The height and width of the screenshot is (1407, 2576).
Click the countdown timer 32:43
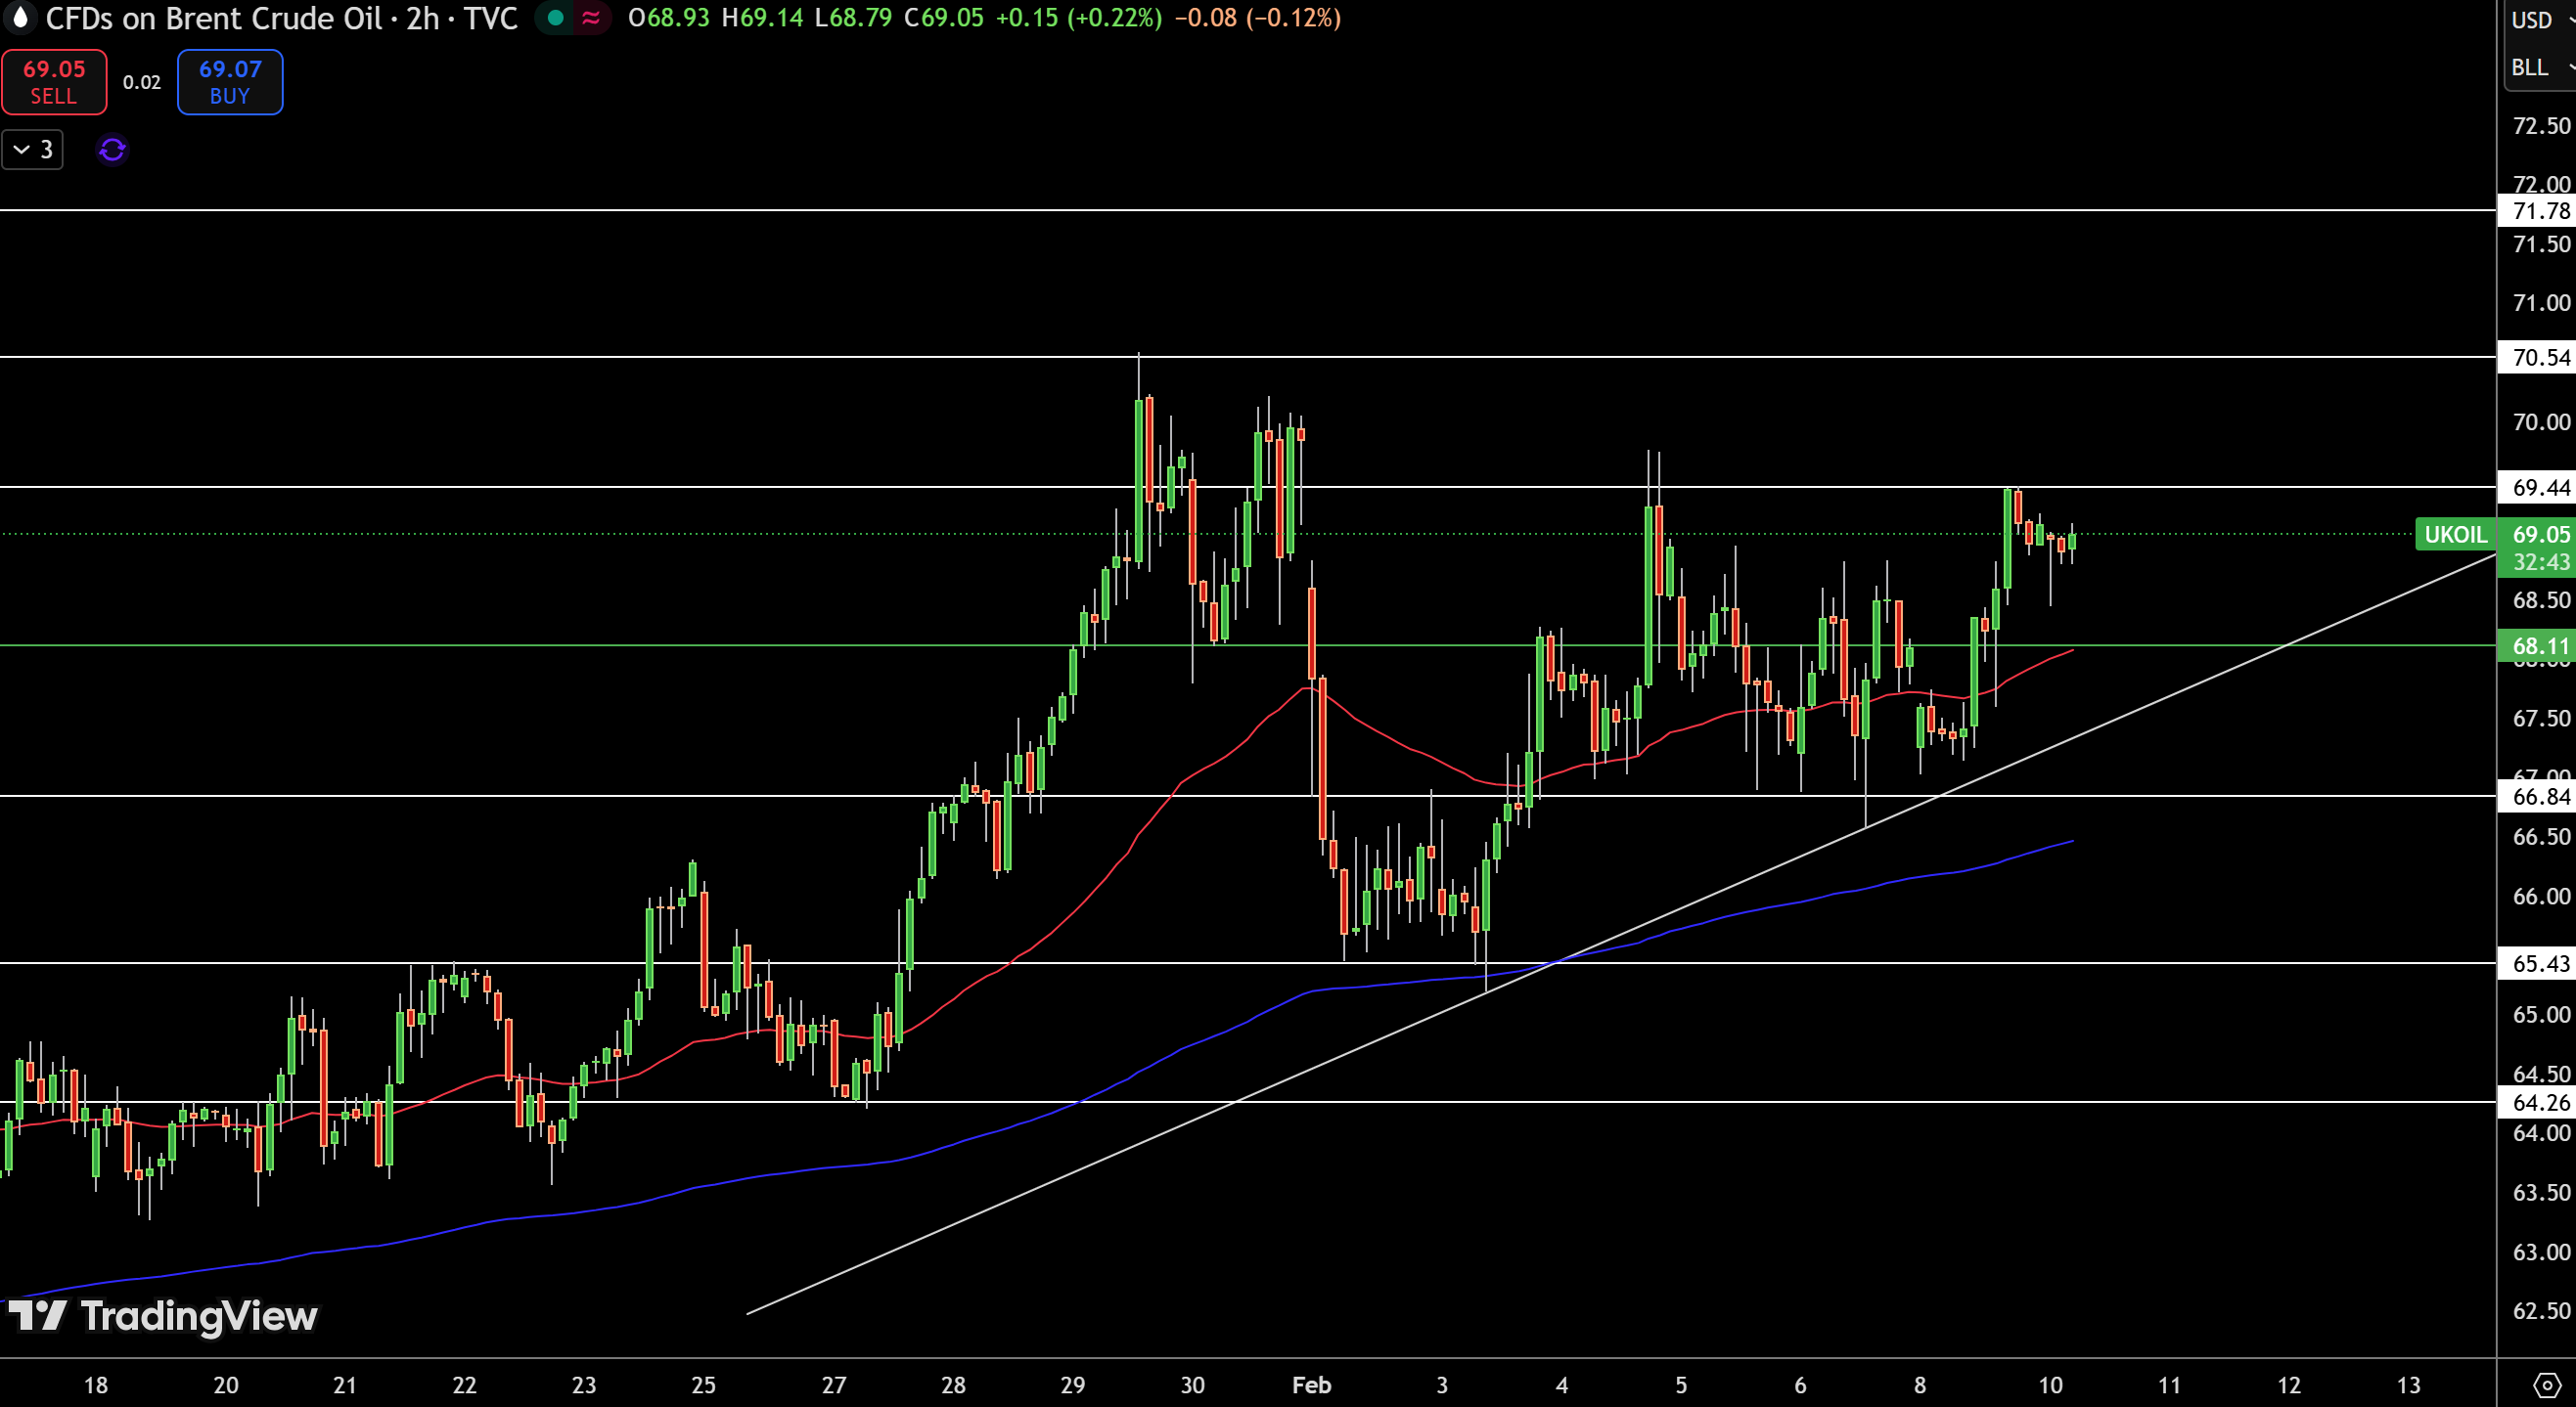pyautogui.click(x=2540, y=562)
